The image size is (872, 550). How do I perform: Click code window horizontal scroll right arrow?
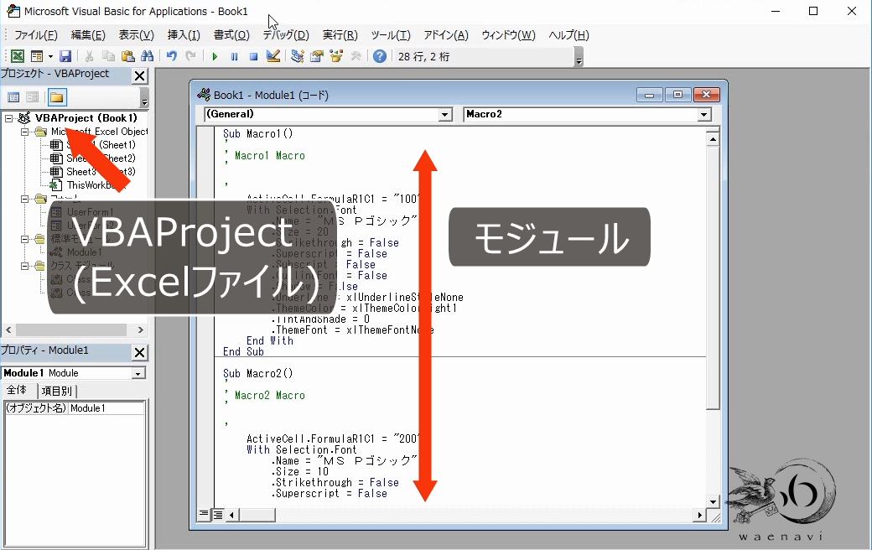pyautogui.click(x=699, y=515)
